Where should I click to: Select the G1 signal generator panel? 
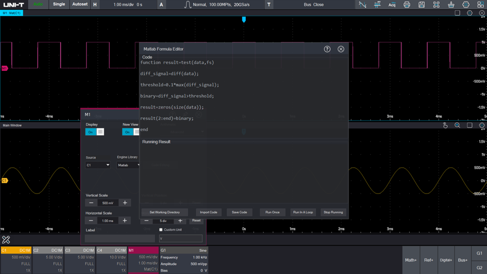(x=184, y=260)
